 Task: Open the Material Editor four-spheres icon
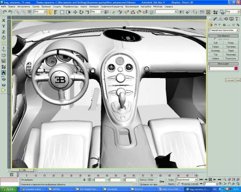point(215,12)
